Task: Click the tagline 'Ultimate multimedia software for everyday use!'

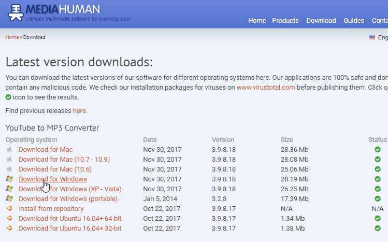Action: pyautogui.click(x=78, y=19)
